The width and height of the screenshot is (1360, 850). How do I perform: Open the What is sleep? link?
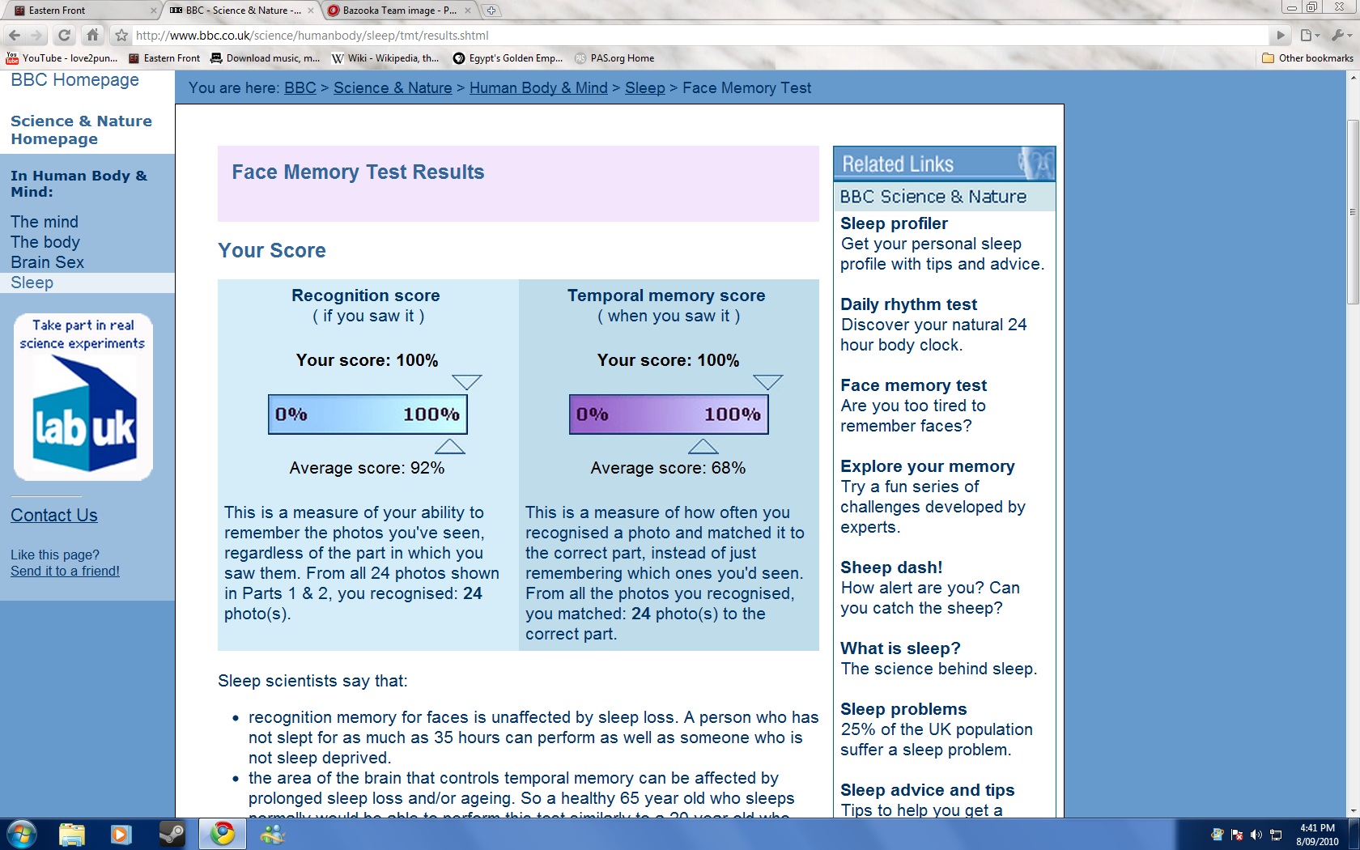[900, 648]
